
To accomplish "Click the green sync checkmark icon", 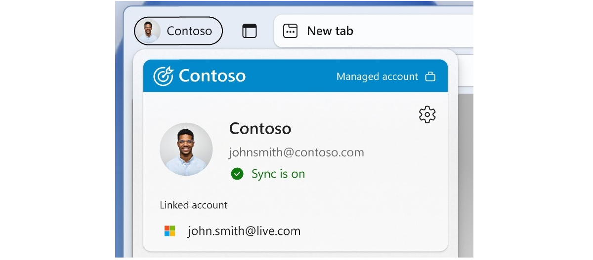I will click(237, 174).
